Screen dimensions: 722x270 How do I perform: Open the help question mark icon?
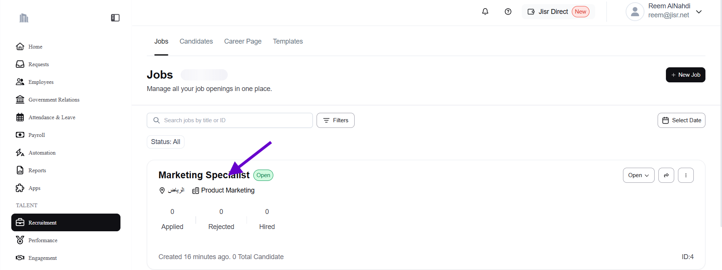tap(508, 12)
